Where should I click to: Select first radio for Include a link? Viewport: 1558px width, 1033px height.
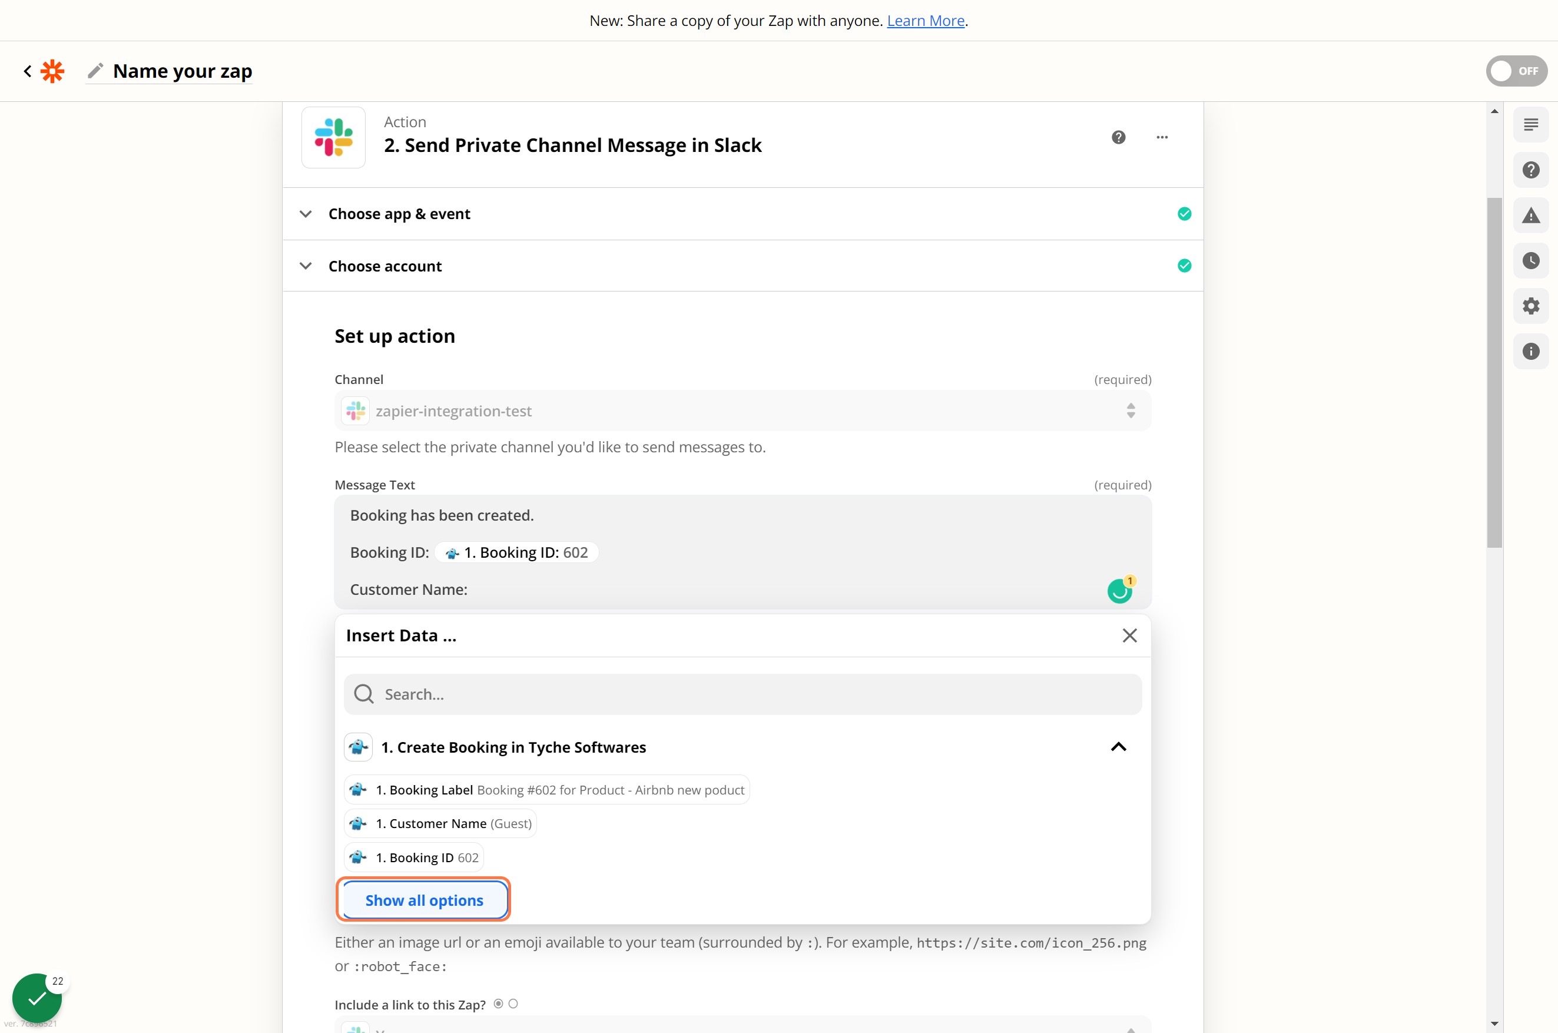(499, 1004)
